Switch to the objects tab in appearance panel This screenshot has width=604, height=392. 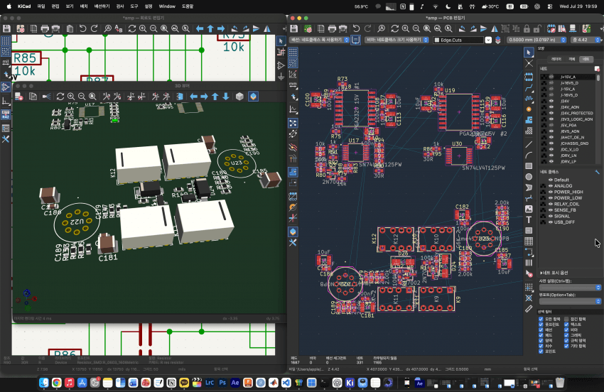click(571, 59)
